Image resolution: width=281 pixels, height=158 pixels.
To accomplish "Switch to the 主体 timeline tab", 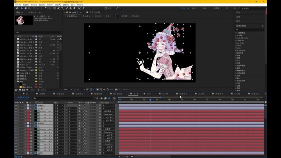I will [149, 94].
